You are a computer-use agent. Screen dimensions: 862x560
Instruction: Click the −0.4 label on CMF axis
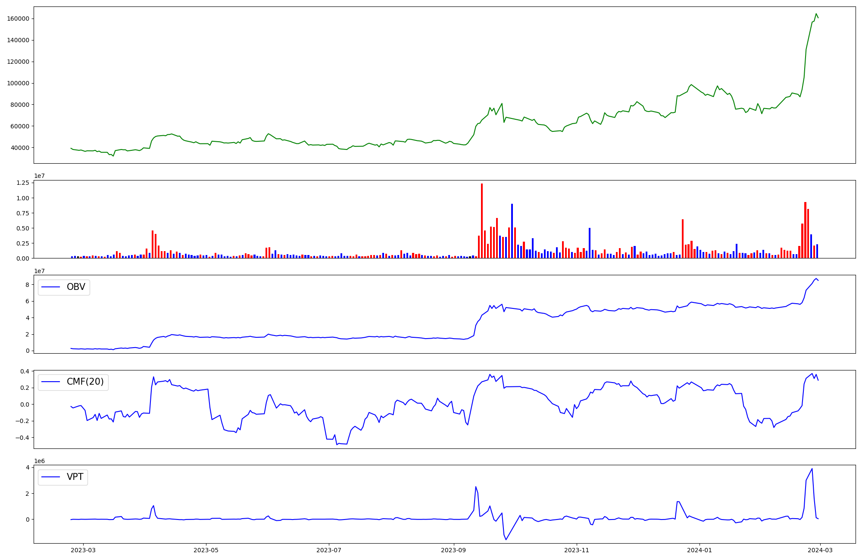22,438
